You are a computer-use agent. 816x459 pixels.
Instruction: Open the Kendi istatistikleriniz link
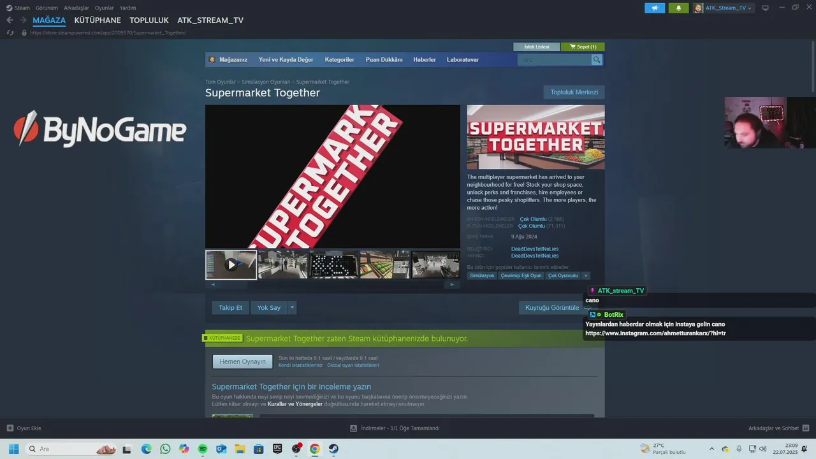pos(300,365)
